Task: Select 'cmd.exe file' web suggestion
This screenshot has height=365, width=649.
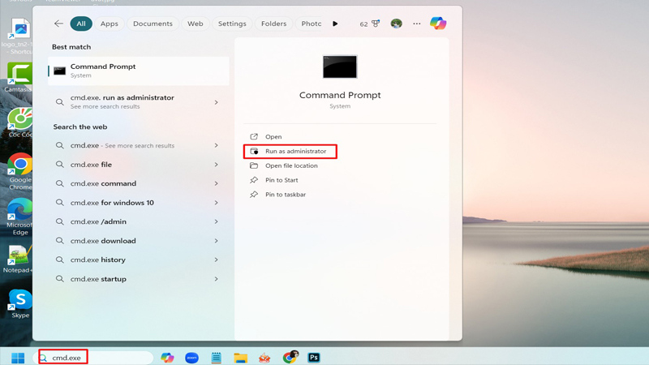Action: [139, 165]
